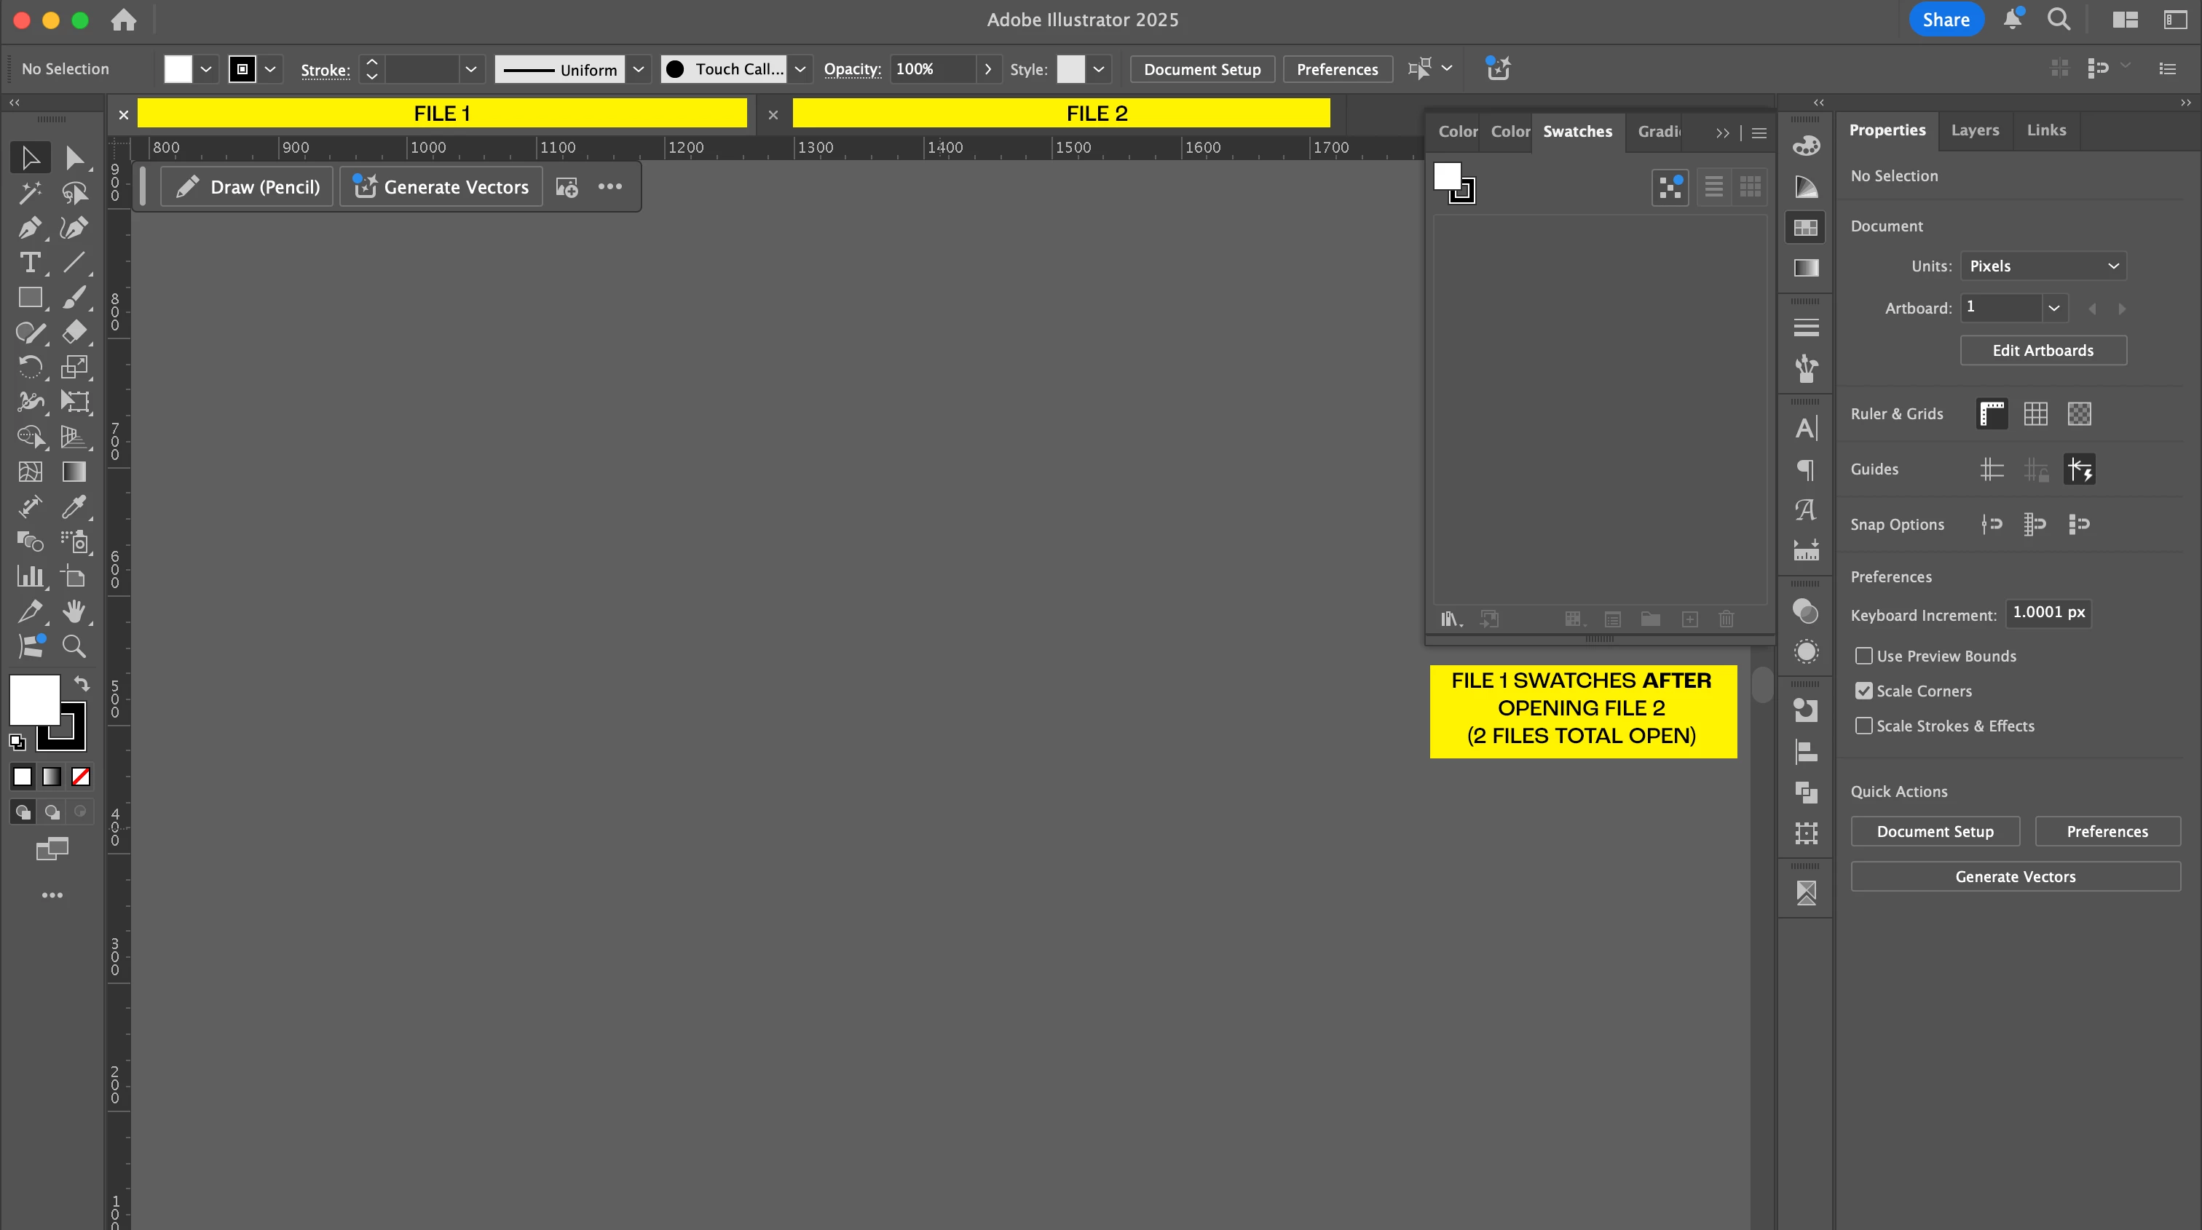This screenshot has width=2202, height=1230.
Task: Open the Touch Calligraphic brush dropdown
Action: point(800,69)
